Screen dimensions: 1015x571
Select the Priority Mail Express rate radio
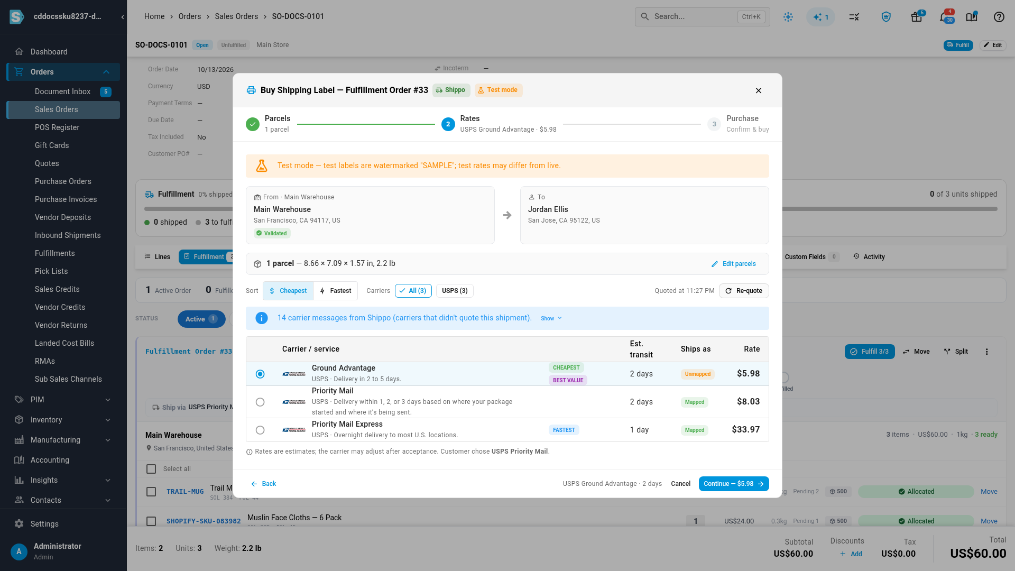click(260, 430)
